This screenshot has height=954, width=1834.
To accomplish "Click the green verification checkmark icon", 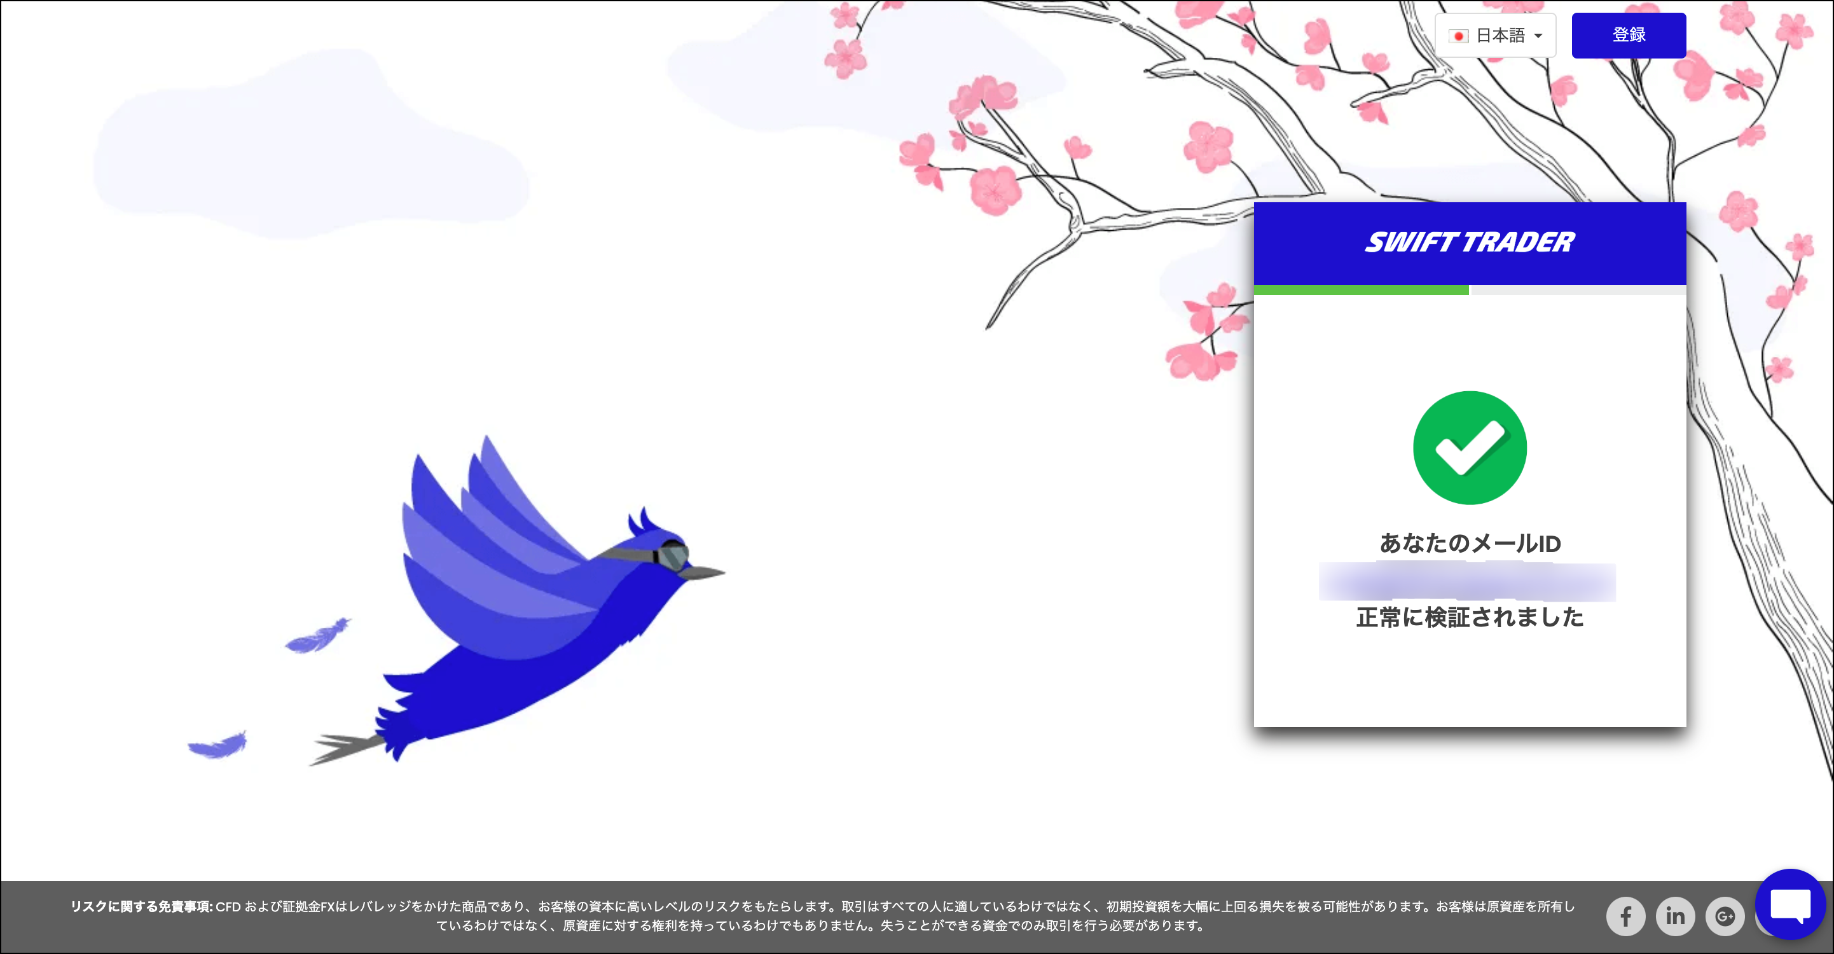I will 1470,448.
